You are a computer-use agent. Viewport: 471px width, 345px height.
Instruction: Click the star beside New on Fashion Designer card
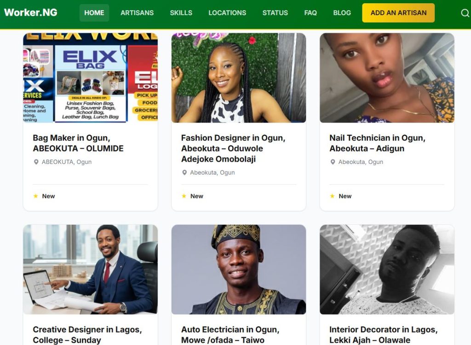184,196
